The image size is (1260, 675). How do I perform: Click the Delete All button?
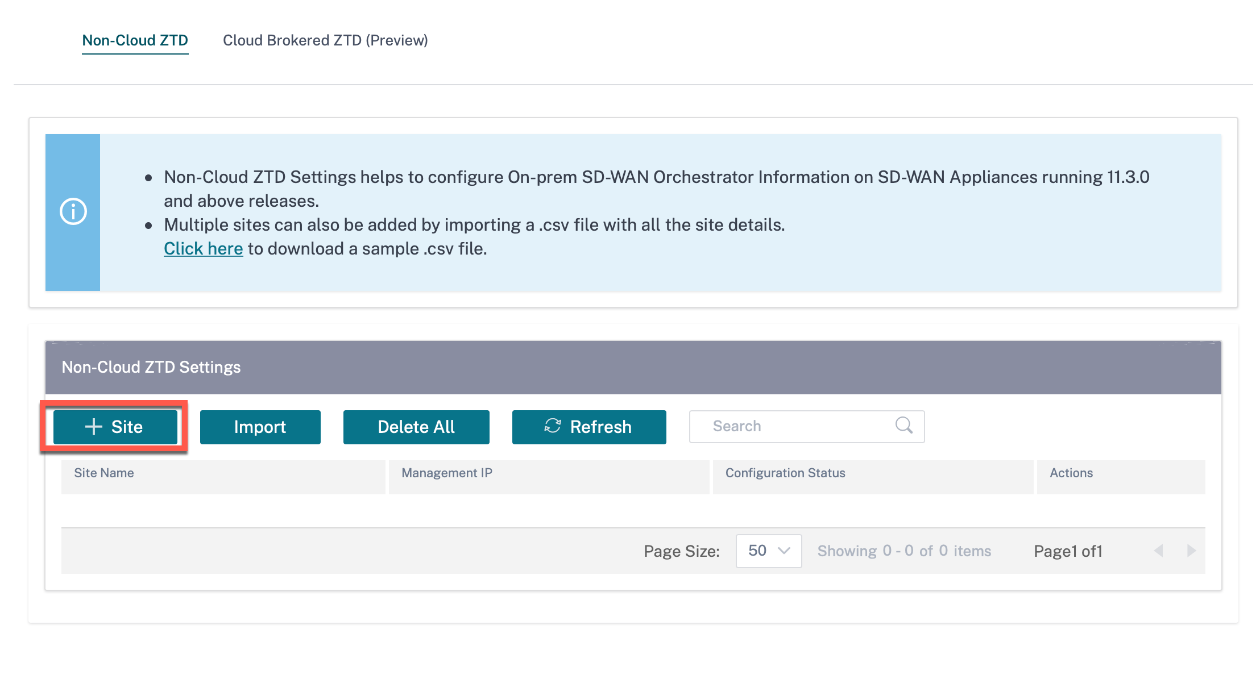(x=416, y=427)
